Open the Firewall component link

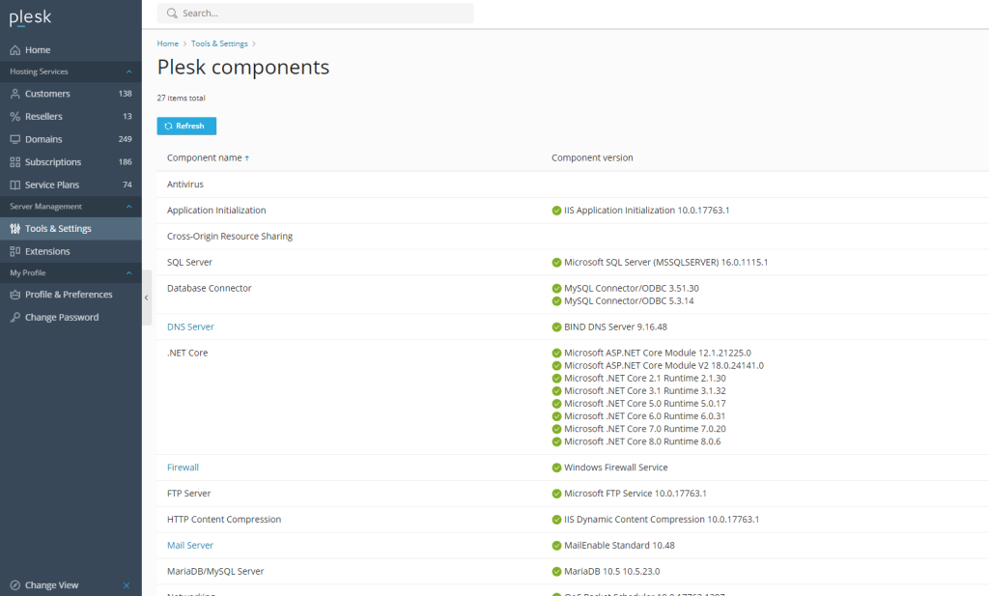[x=183, y=468]
